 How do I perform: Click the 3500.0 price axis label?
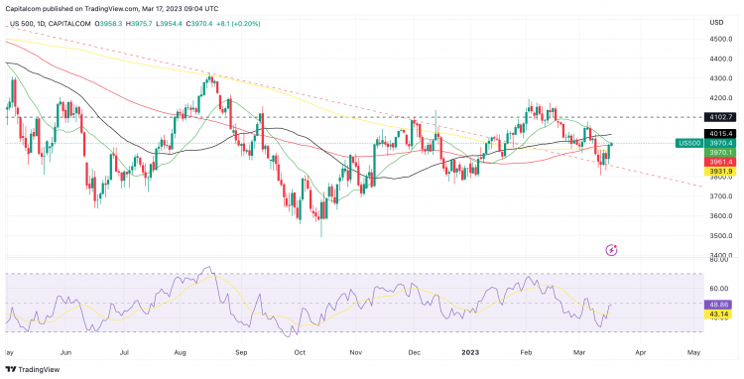tap(722, 235)
